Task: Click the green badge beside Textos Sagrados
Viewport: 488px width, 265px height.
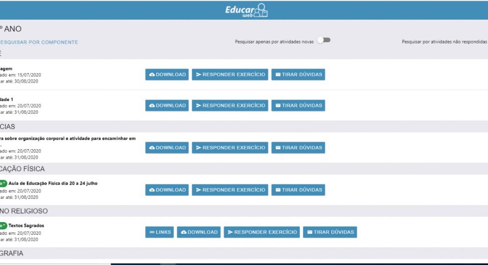Action: tap(3, 226)
